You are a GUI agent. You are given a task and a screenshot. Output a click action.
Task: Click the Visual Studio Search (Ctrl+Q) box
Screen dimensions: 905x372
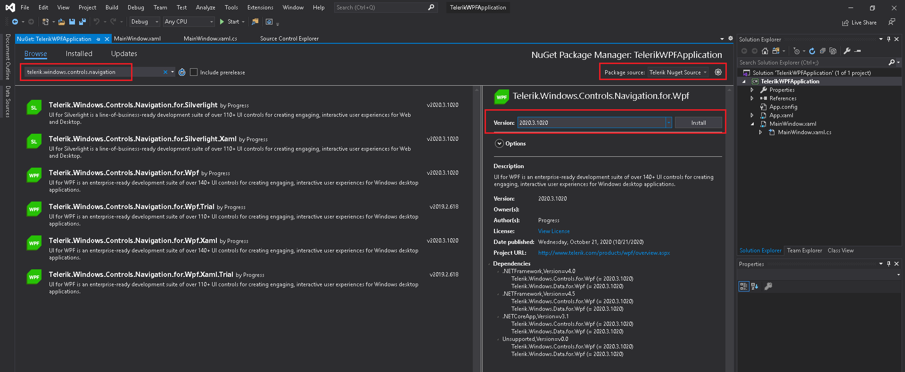[386, 8]
